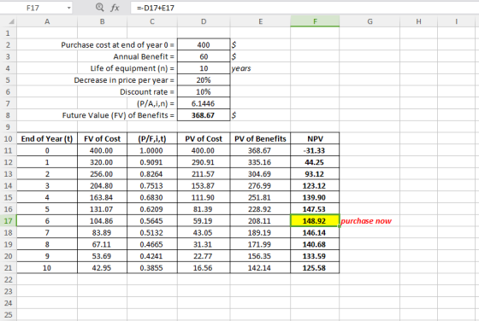Click the Annual Benefit value 60
The height and width of the screenshot is (321, 479).
click(x=204, y=56)
